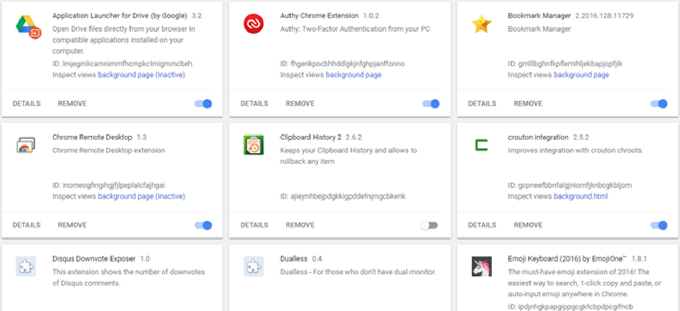Viewport: 680px width, 311px height.
Task: Click the Bookmark Manager star icon
Action: (x=481, y=24)
